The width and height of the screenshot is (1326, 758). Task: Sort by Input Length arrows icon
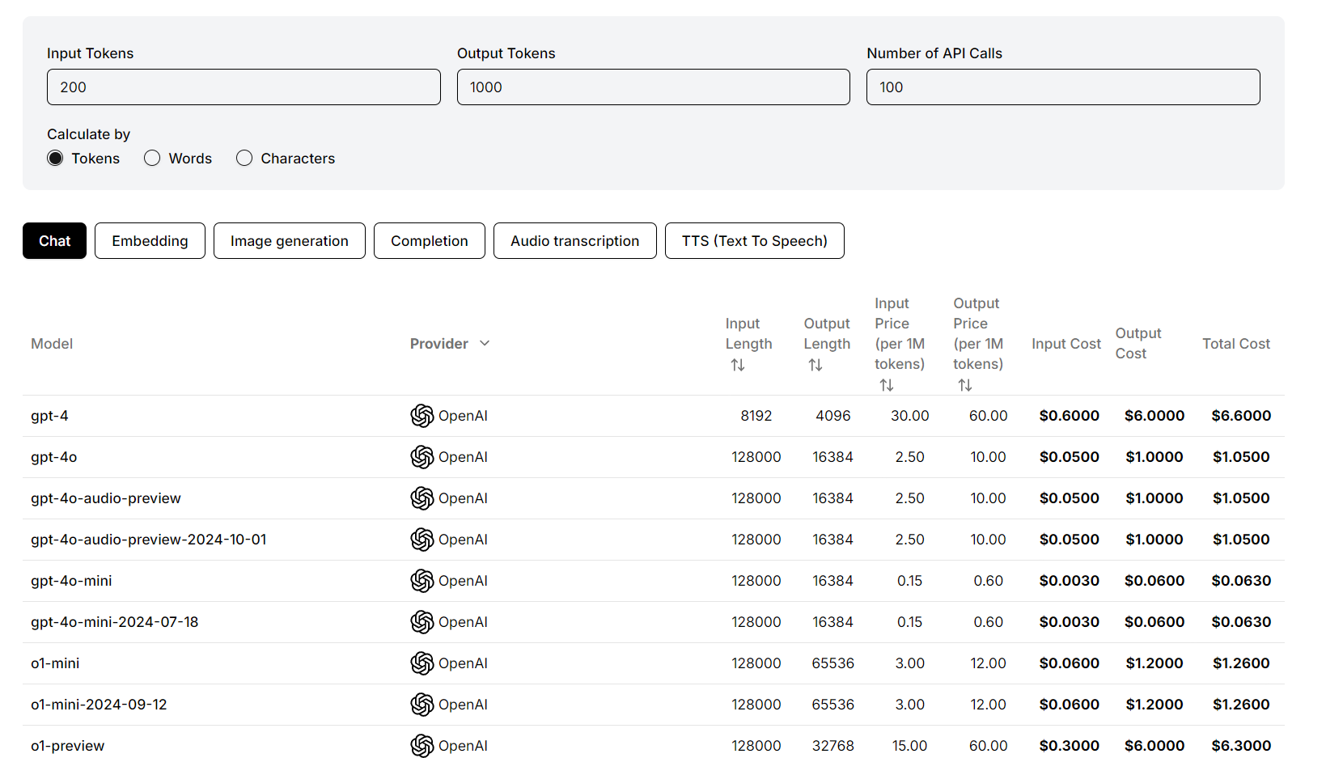click(x=737, y=366)
